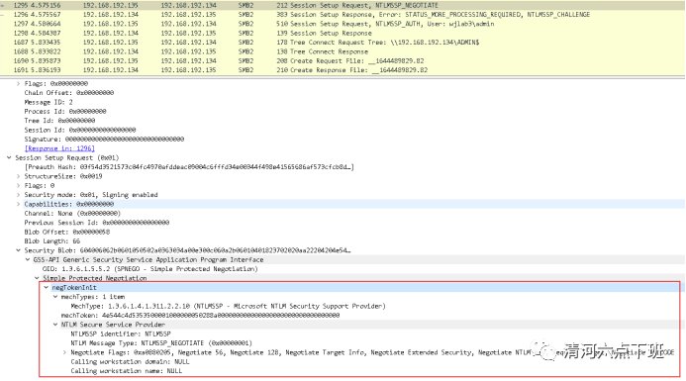Select packet 1691 Create Response File row

(343, 70)
